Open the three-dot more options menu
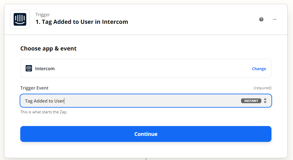This screenshot has height=160, width=293. (275, 19)
